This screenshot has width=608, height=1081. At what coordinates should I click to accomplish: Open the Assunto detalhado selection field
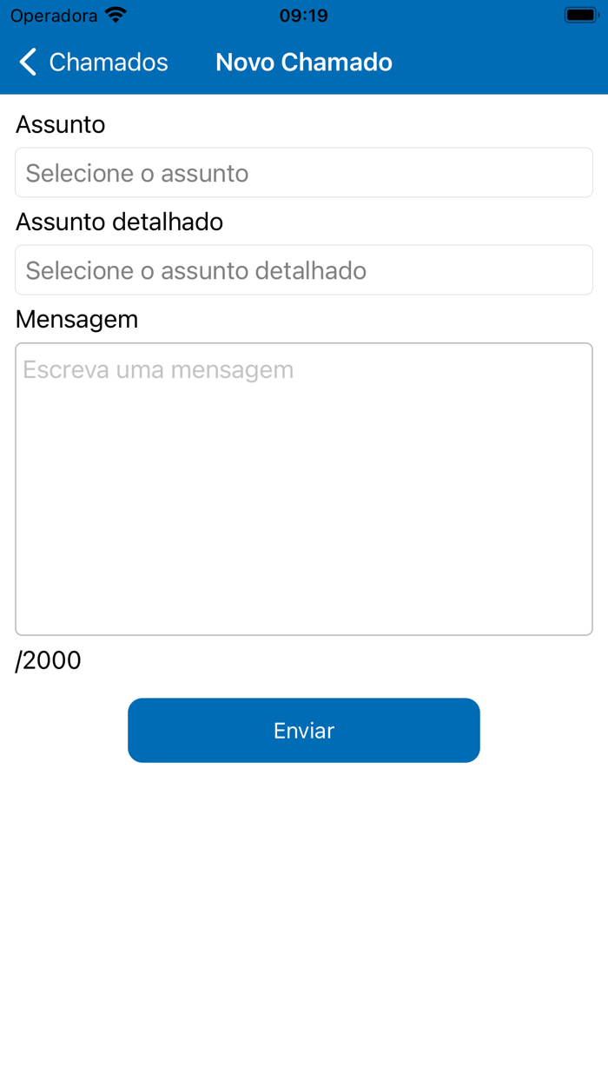pyautogui.click(x=304, y=269)
